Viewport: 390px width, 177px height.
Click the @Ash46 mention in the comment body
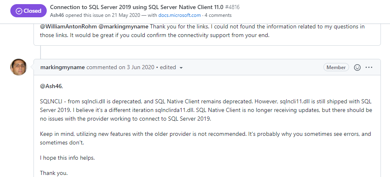(x=51, y=86)
